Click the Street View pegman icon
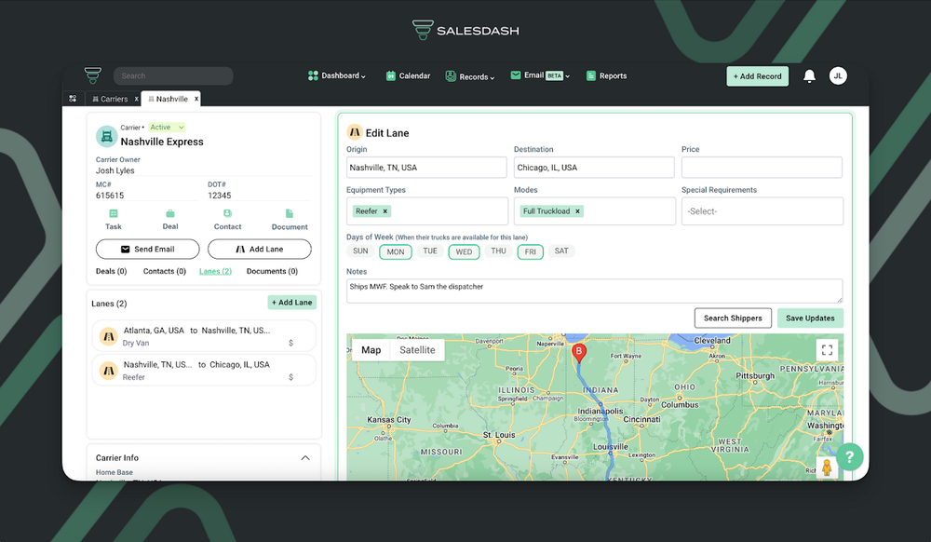931x542 pixels. [x=826, y=467]
